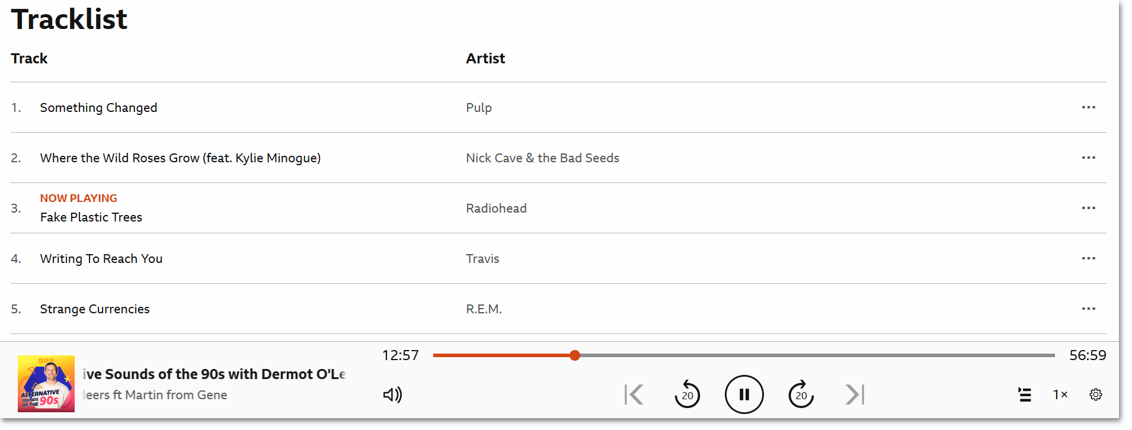The image size is (1132, 430).
Task: Click the Alternative Sounds of the 90s artwork
Action: [x=46, y=383]
